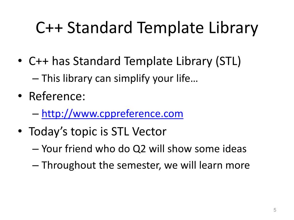Select the line about friend who do Q2

pyautogui.click(x=144, y=149)
